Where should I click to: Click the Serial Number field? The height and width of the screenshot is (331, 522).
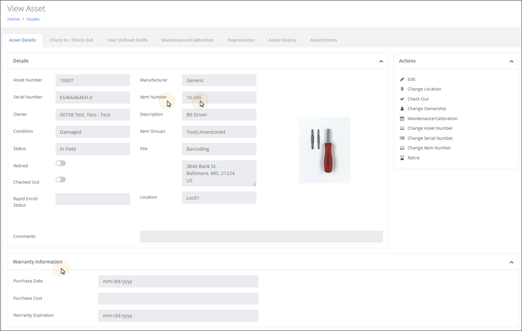(x=93, y=97)
